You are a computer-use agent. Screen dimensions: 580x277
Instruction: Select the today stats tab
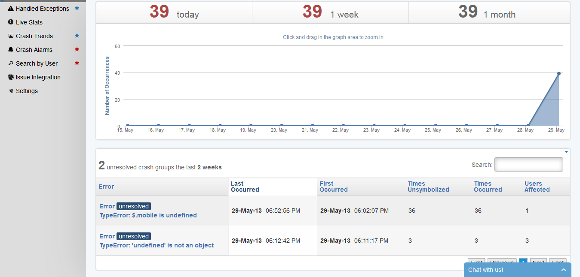point(174,12)
